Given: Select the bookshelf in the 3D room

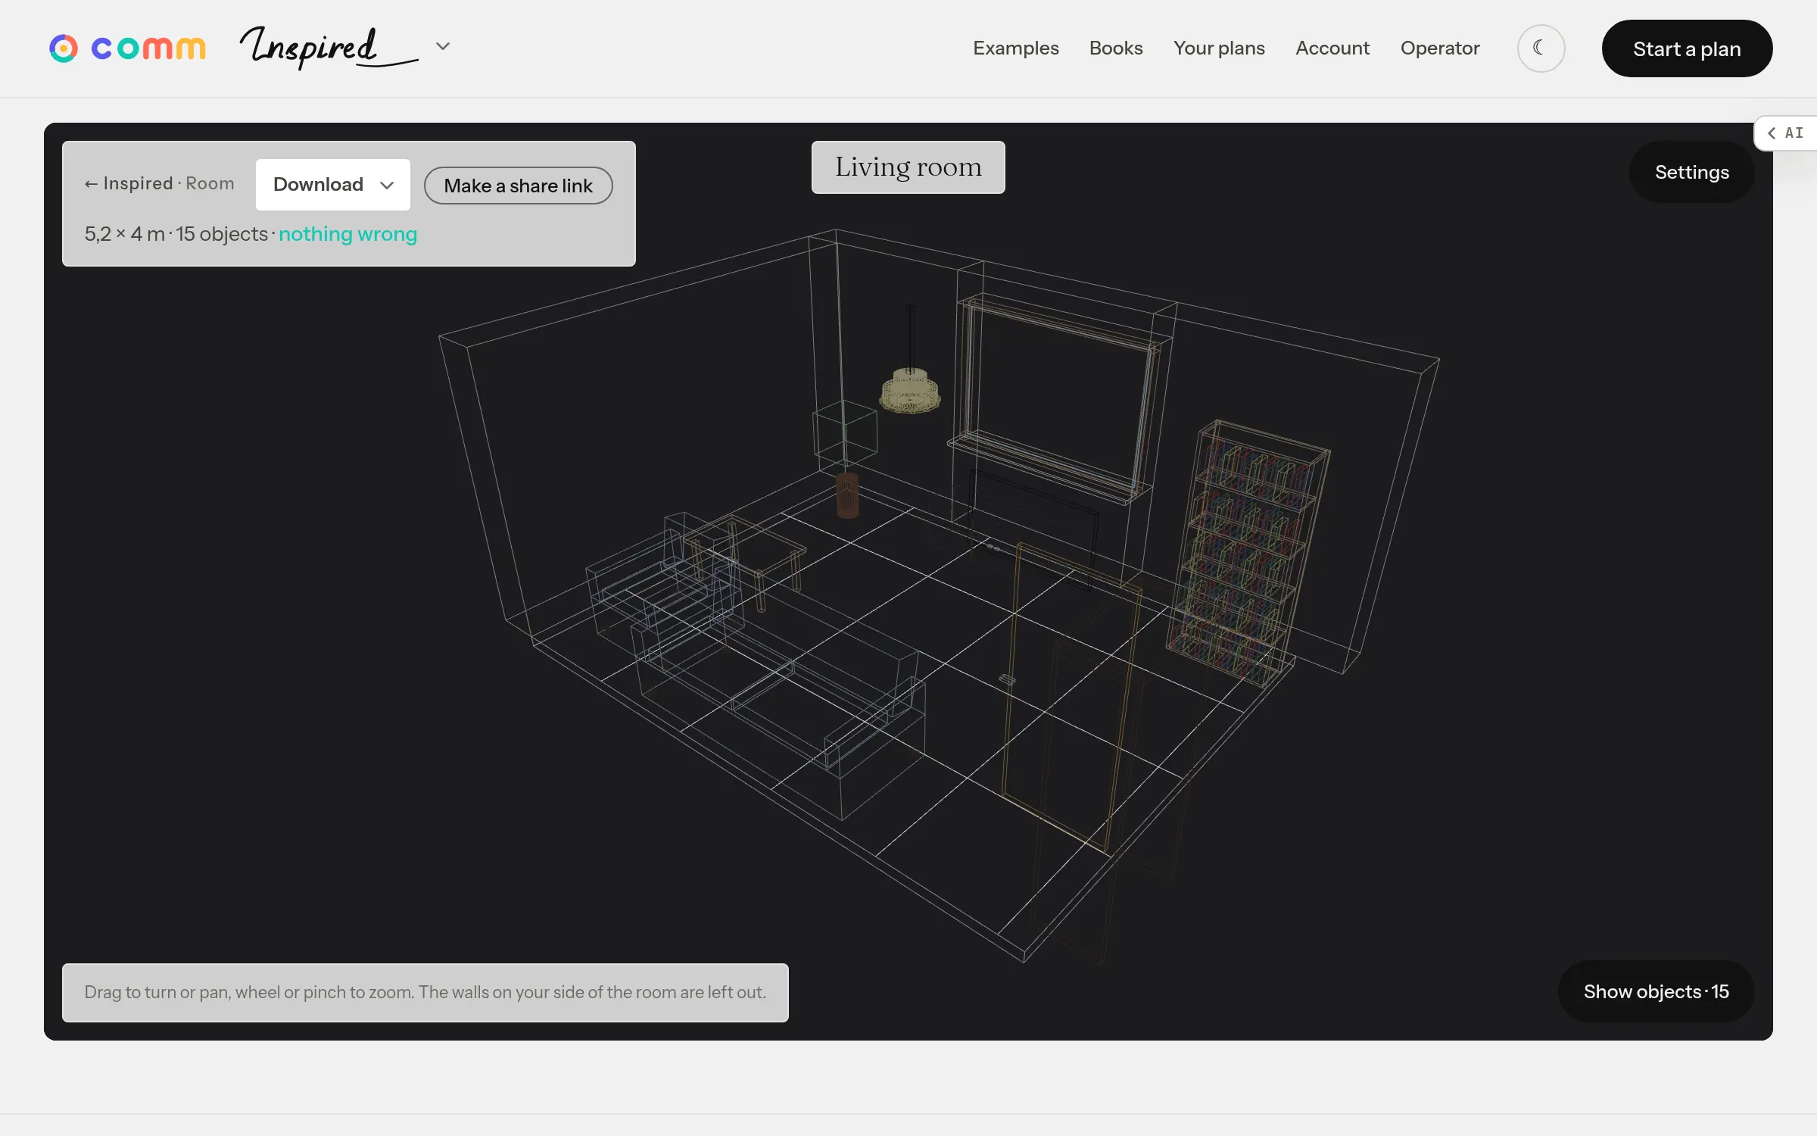Looking at the screenshot, I should (x=1249, y=553).
